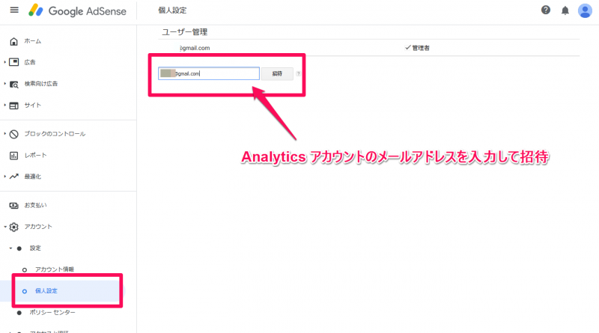Image resolution: width=599 pixels, height=333 pixels.
Task: Expand the 最適化 menu arrow
Action: (4, 176)
